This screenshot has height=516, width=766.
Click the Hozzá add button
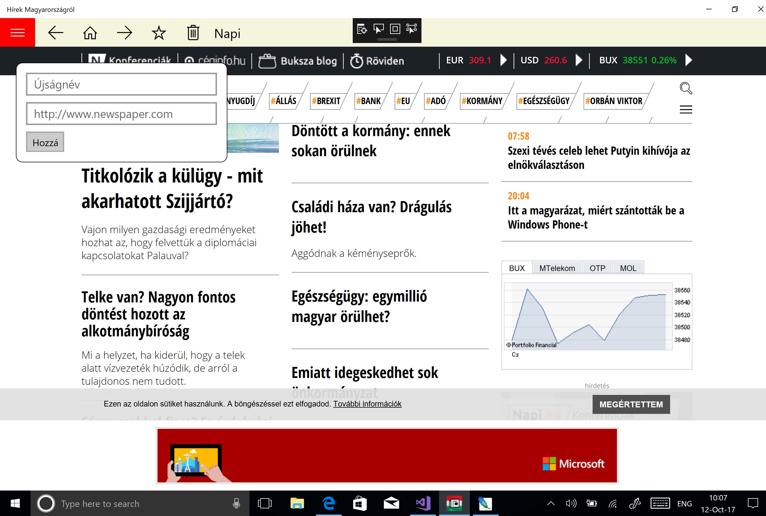pyautogui.click(x=45, y=142)
